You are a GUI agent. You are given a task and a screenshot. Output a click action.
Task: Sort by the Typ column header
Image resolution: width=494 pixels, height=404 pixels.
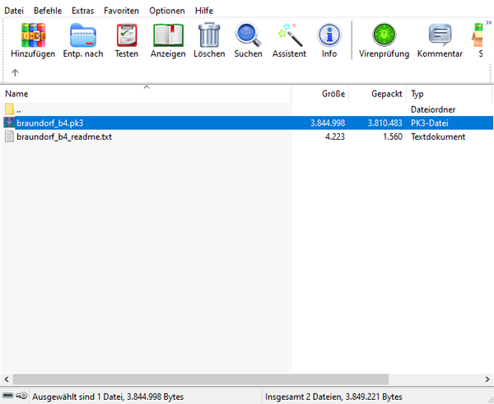pos(450,94)
